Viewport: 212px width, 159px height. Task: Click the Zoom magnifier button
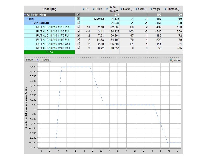tap(175, 60)
